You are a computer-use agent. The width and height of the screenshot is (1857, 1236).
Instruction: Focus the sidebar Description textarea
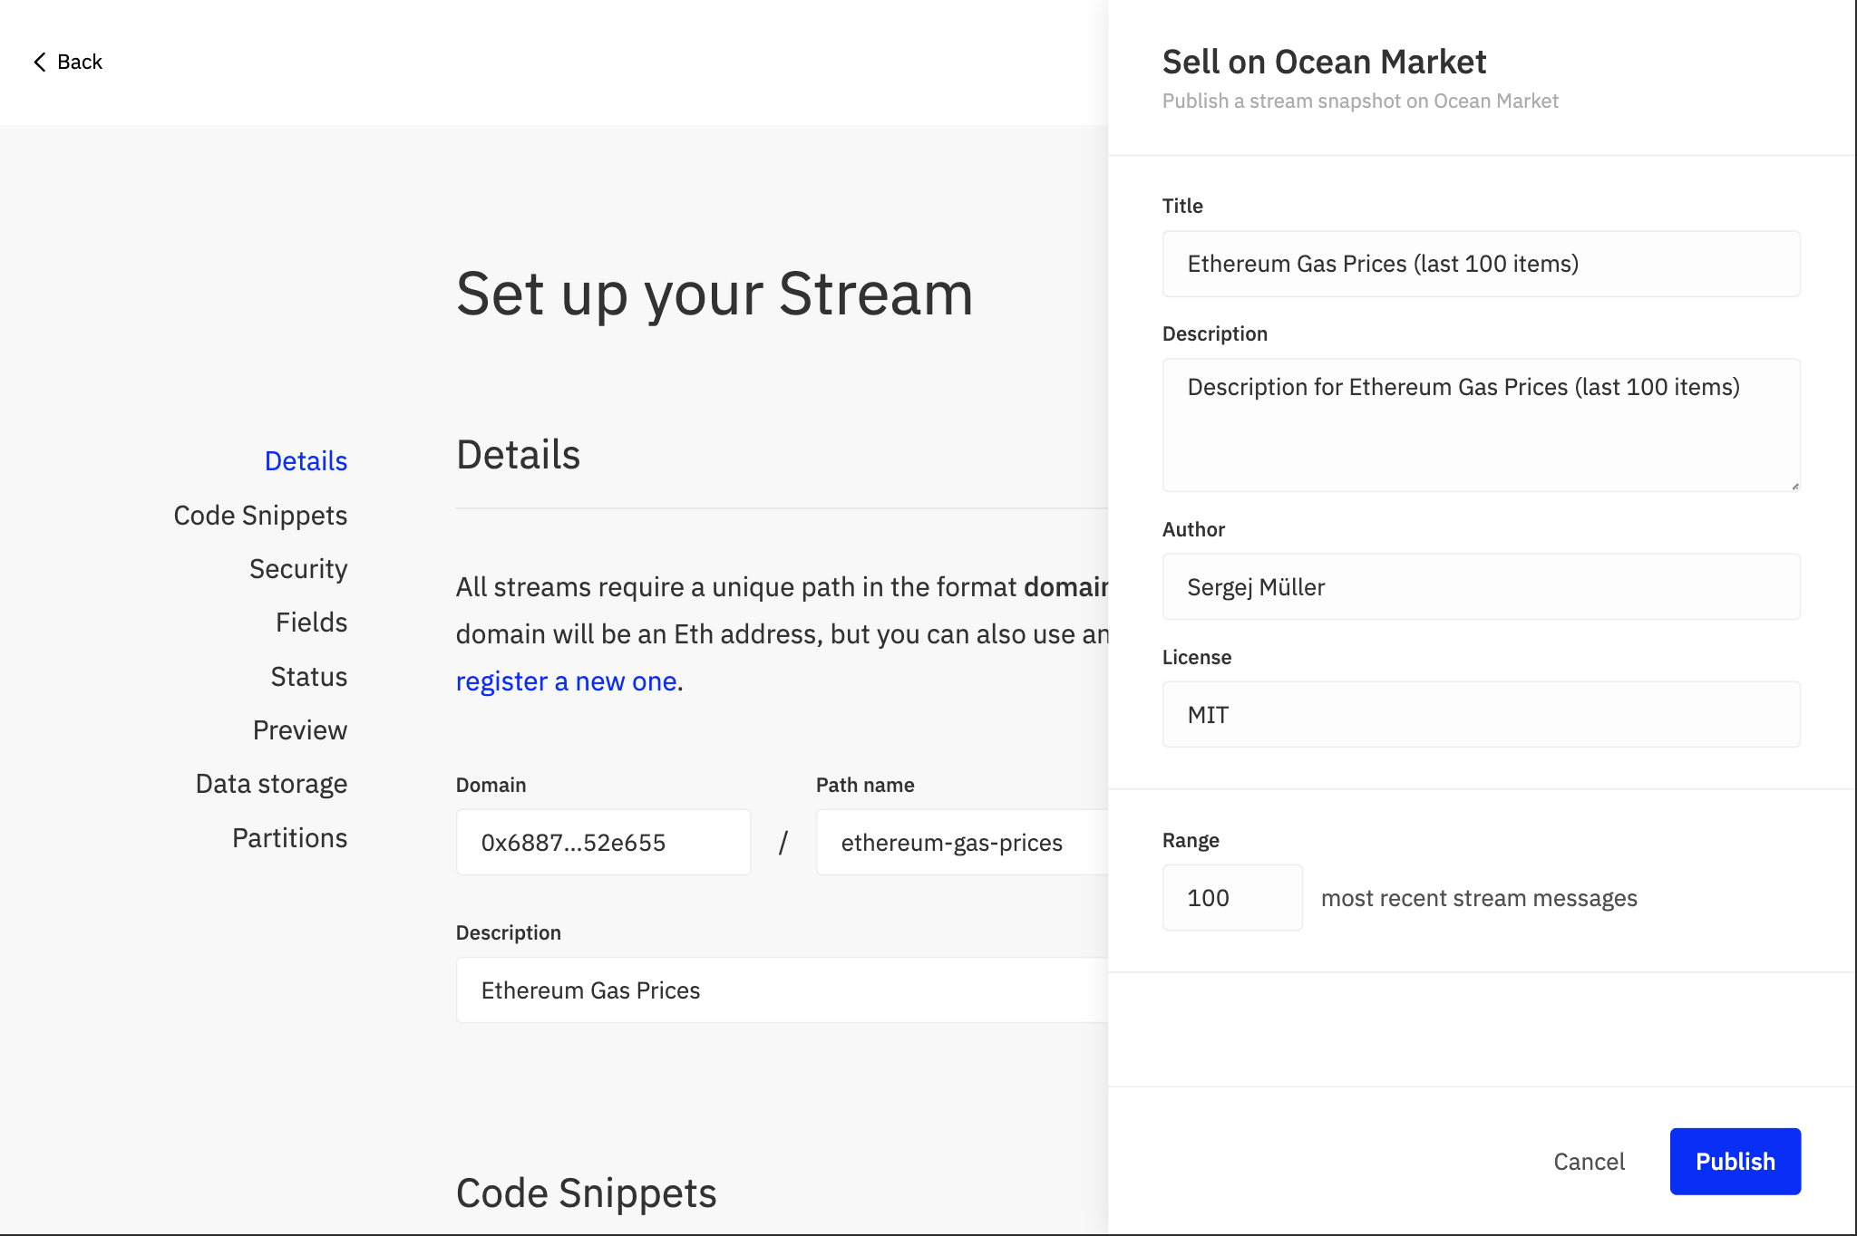(1481, 425)
